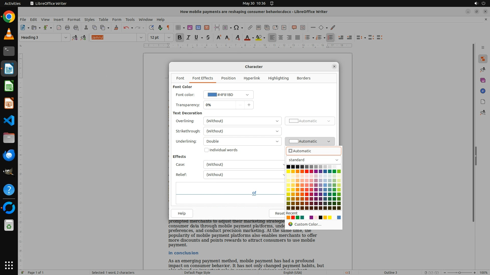Click the Bold formatting icon

179,38
